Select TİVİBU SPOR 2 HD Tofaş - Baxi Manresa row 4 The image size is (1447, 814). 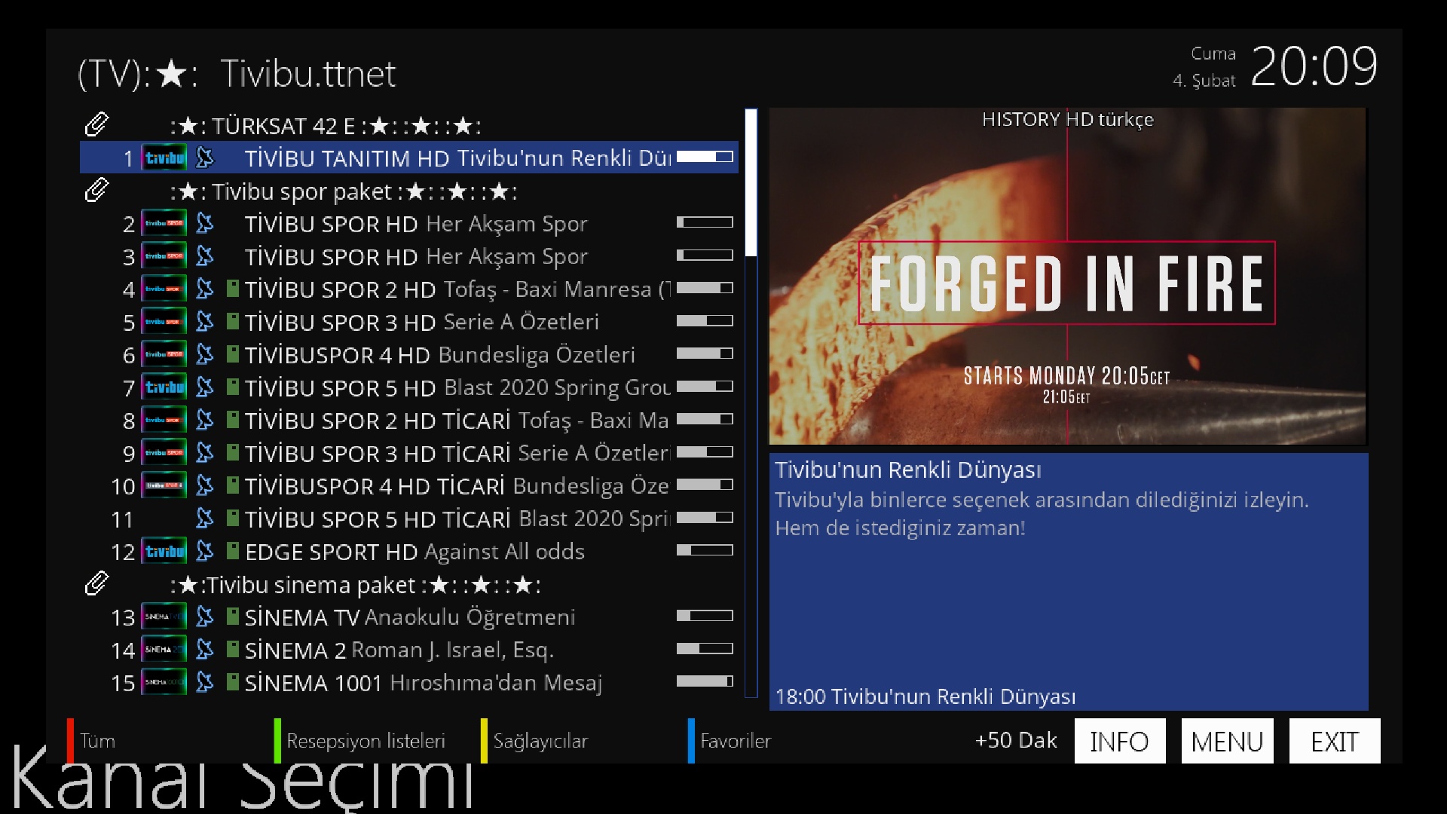pyautogui.click(x=409, y=289)
